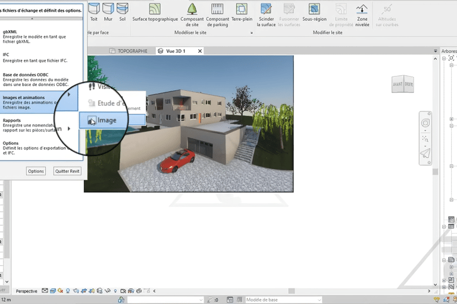Click the select-links cursor icon bottom right
This screenshot has height=304, width=457.
click(x=437, y=300)
